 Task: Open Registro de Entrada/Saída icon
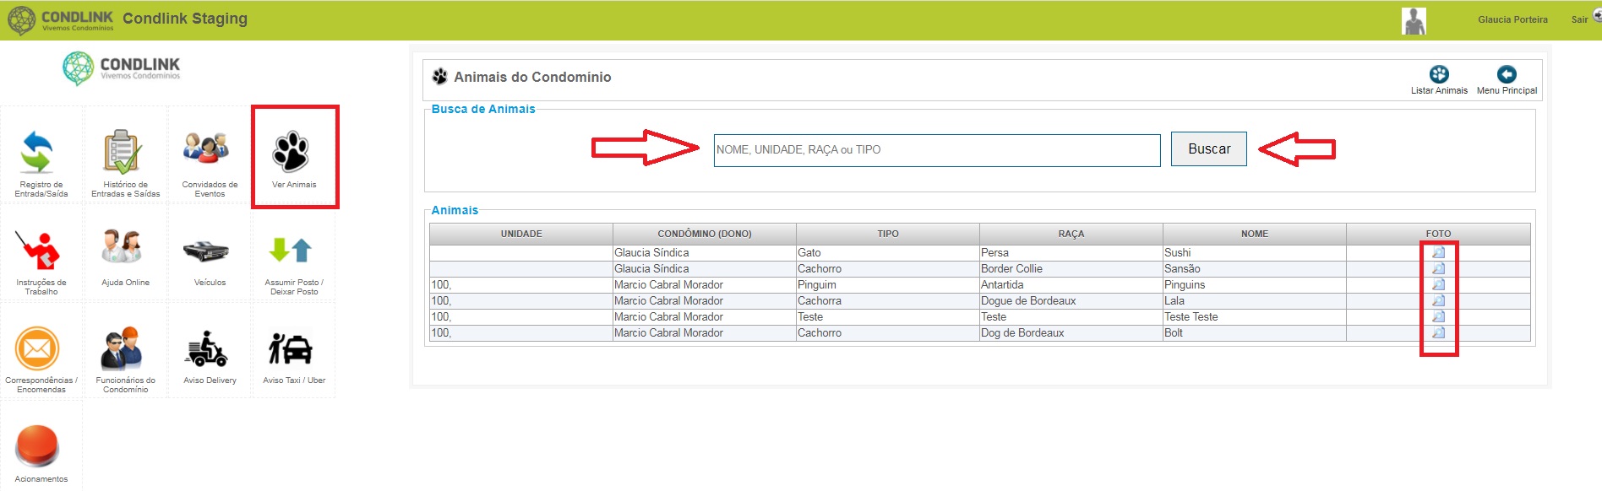click(38, 153)
